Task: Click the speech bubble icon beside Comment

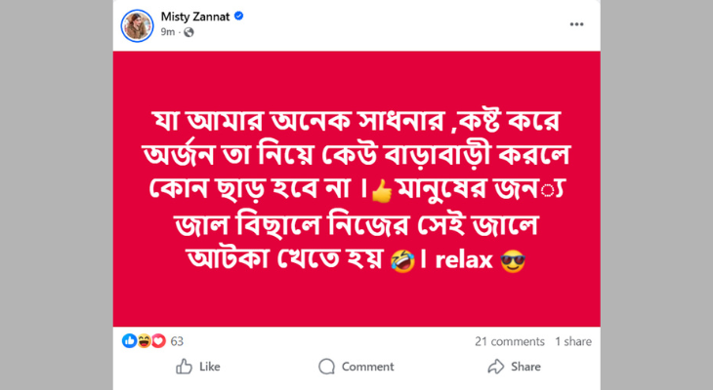Action: (x=326, y=367)
